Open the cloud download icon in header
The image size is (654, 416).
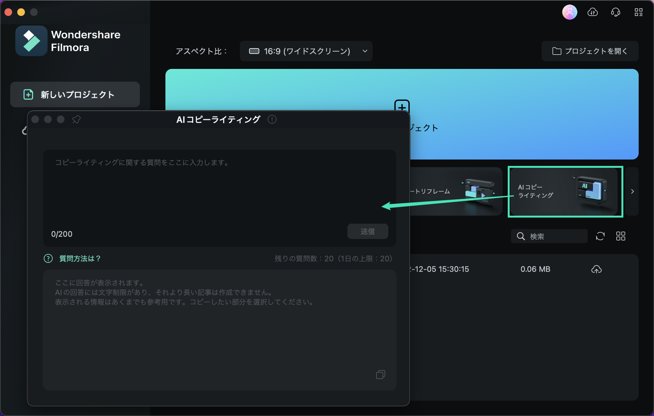(593, 12)
